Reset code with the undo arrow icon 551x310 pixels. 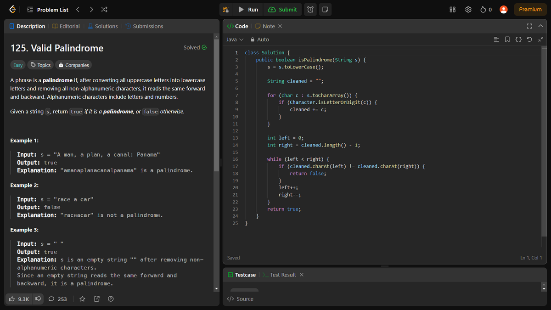tap(529, 39)
